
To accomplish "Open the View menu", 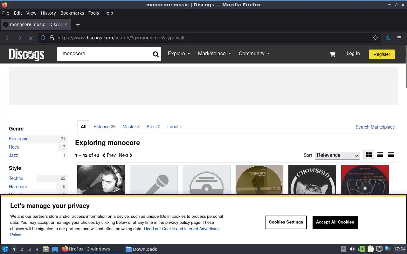I will click(31, 13).
